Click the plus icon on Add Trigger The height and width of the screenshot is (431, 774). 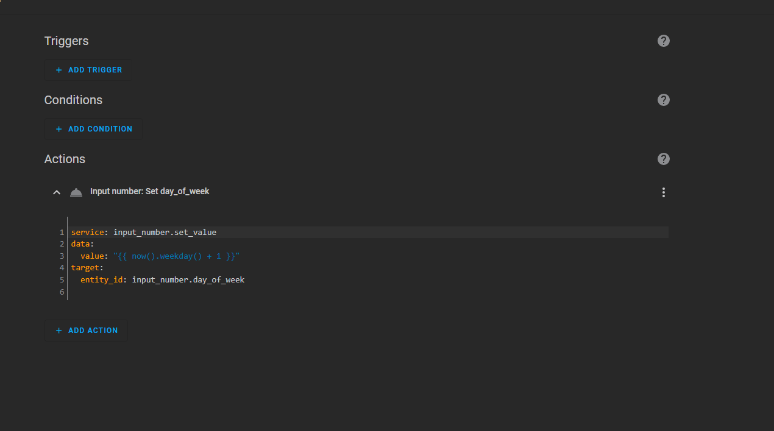tap(59, 69)
